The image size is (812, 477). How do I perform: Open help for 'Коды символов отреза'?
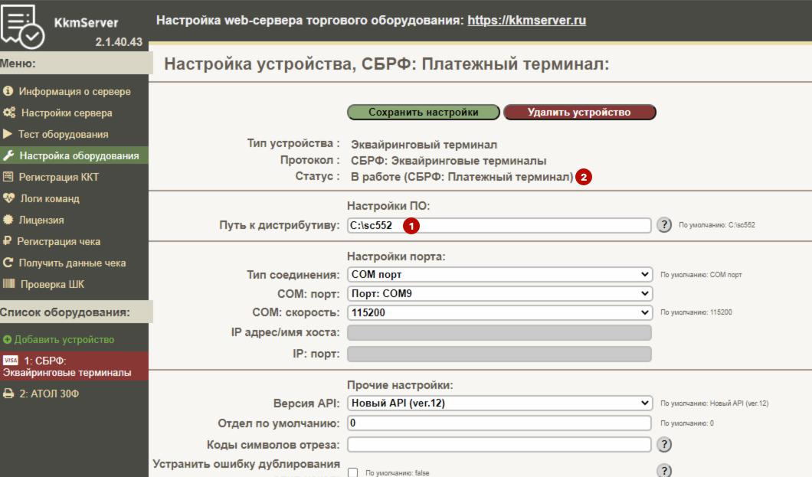pyautogui.click(x=664, y=444)
